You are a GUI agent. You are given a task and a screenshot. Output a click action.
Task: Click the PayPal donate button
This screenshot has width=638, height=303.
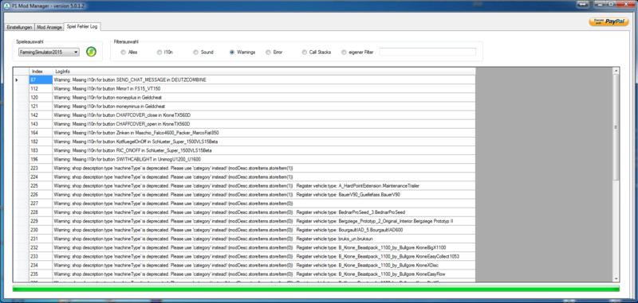608,22
